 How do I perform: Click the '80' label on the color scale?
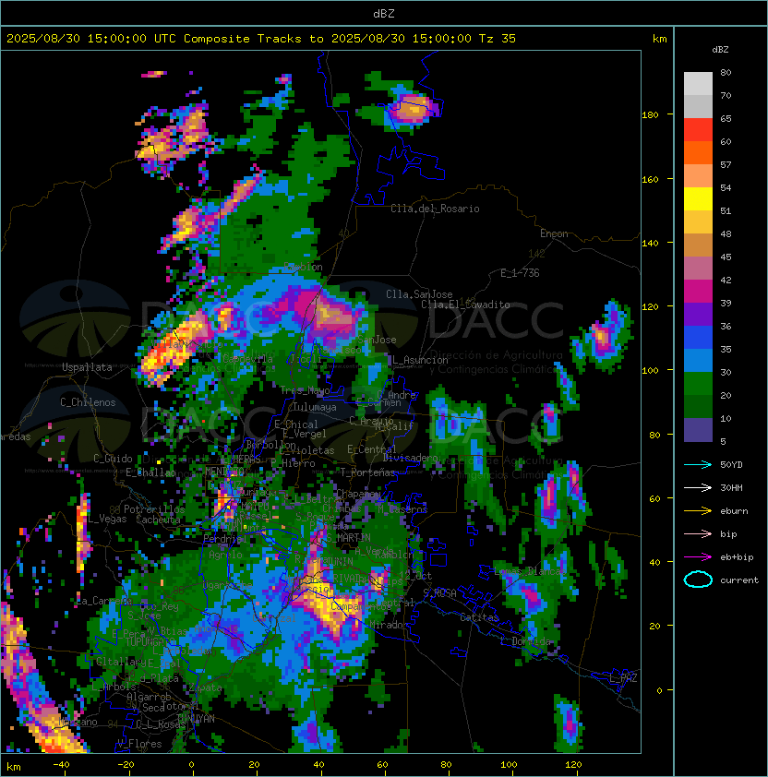pos(726,72)
